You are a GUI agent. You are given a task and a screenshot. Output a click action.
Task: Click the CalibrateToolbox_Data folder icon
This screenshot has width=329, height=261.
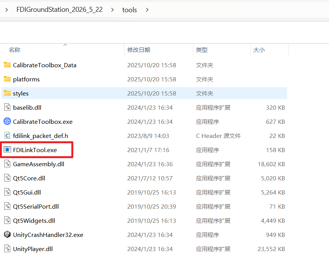point(7,65)
